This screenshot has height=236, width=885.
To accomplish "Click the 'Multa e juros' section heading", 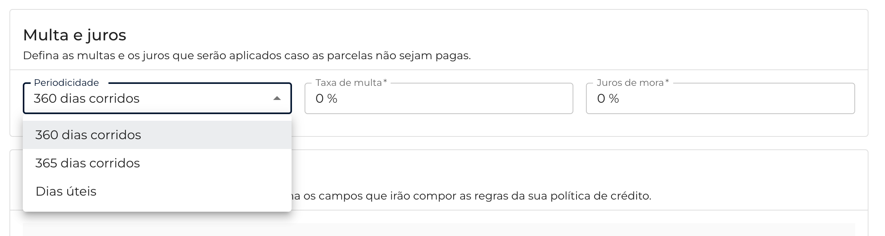I will 75,35.
